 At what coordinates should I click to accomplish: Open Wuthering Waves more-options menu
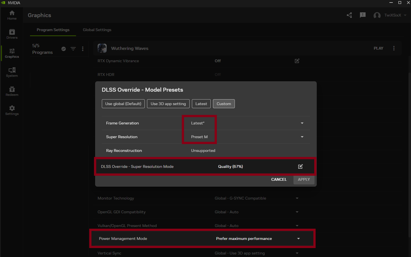click(x=394, y=48)
